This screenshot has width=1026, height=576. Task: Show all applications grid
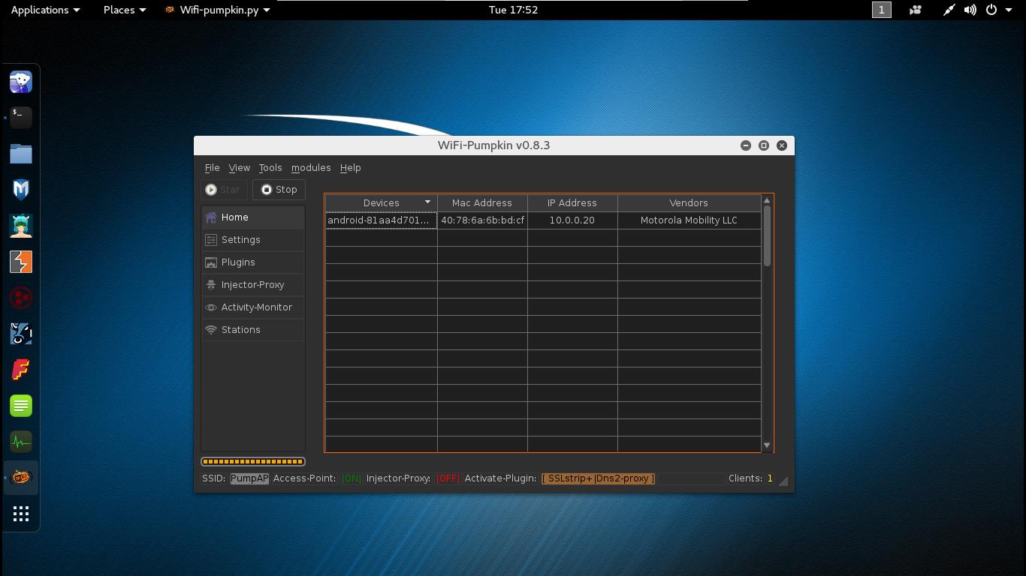pos(21,514)
